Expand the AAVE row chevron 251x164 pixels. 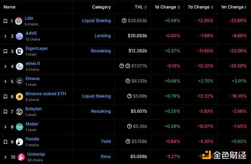5,36
